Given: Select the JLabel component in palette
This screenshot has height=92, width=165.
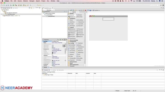Looking at the screenshot, I should [72, 43].
